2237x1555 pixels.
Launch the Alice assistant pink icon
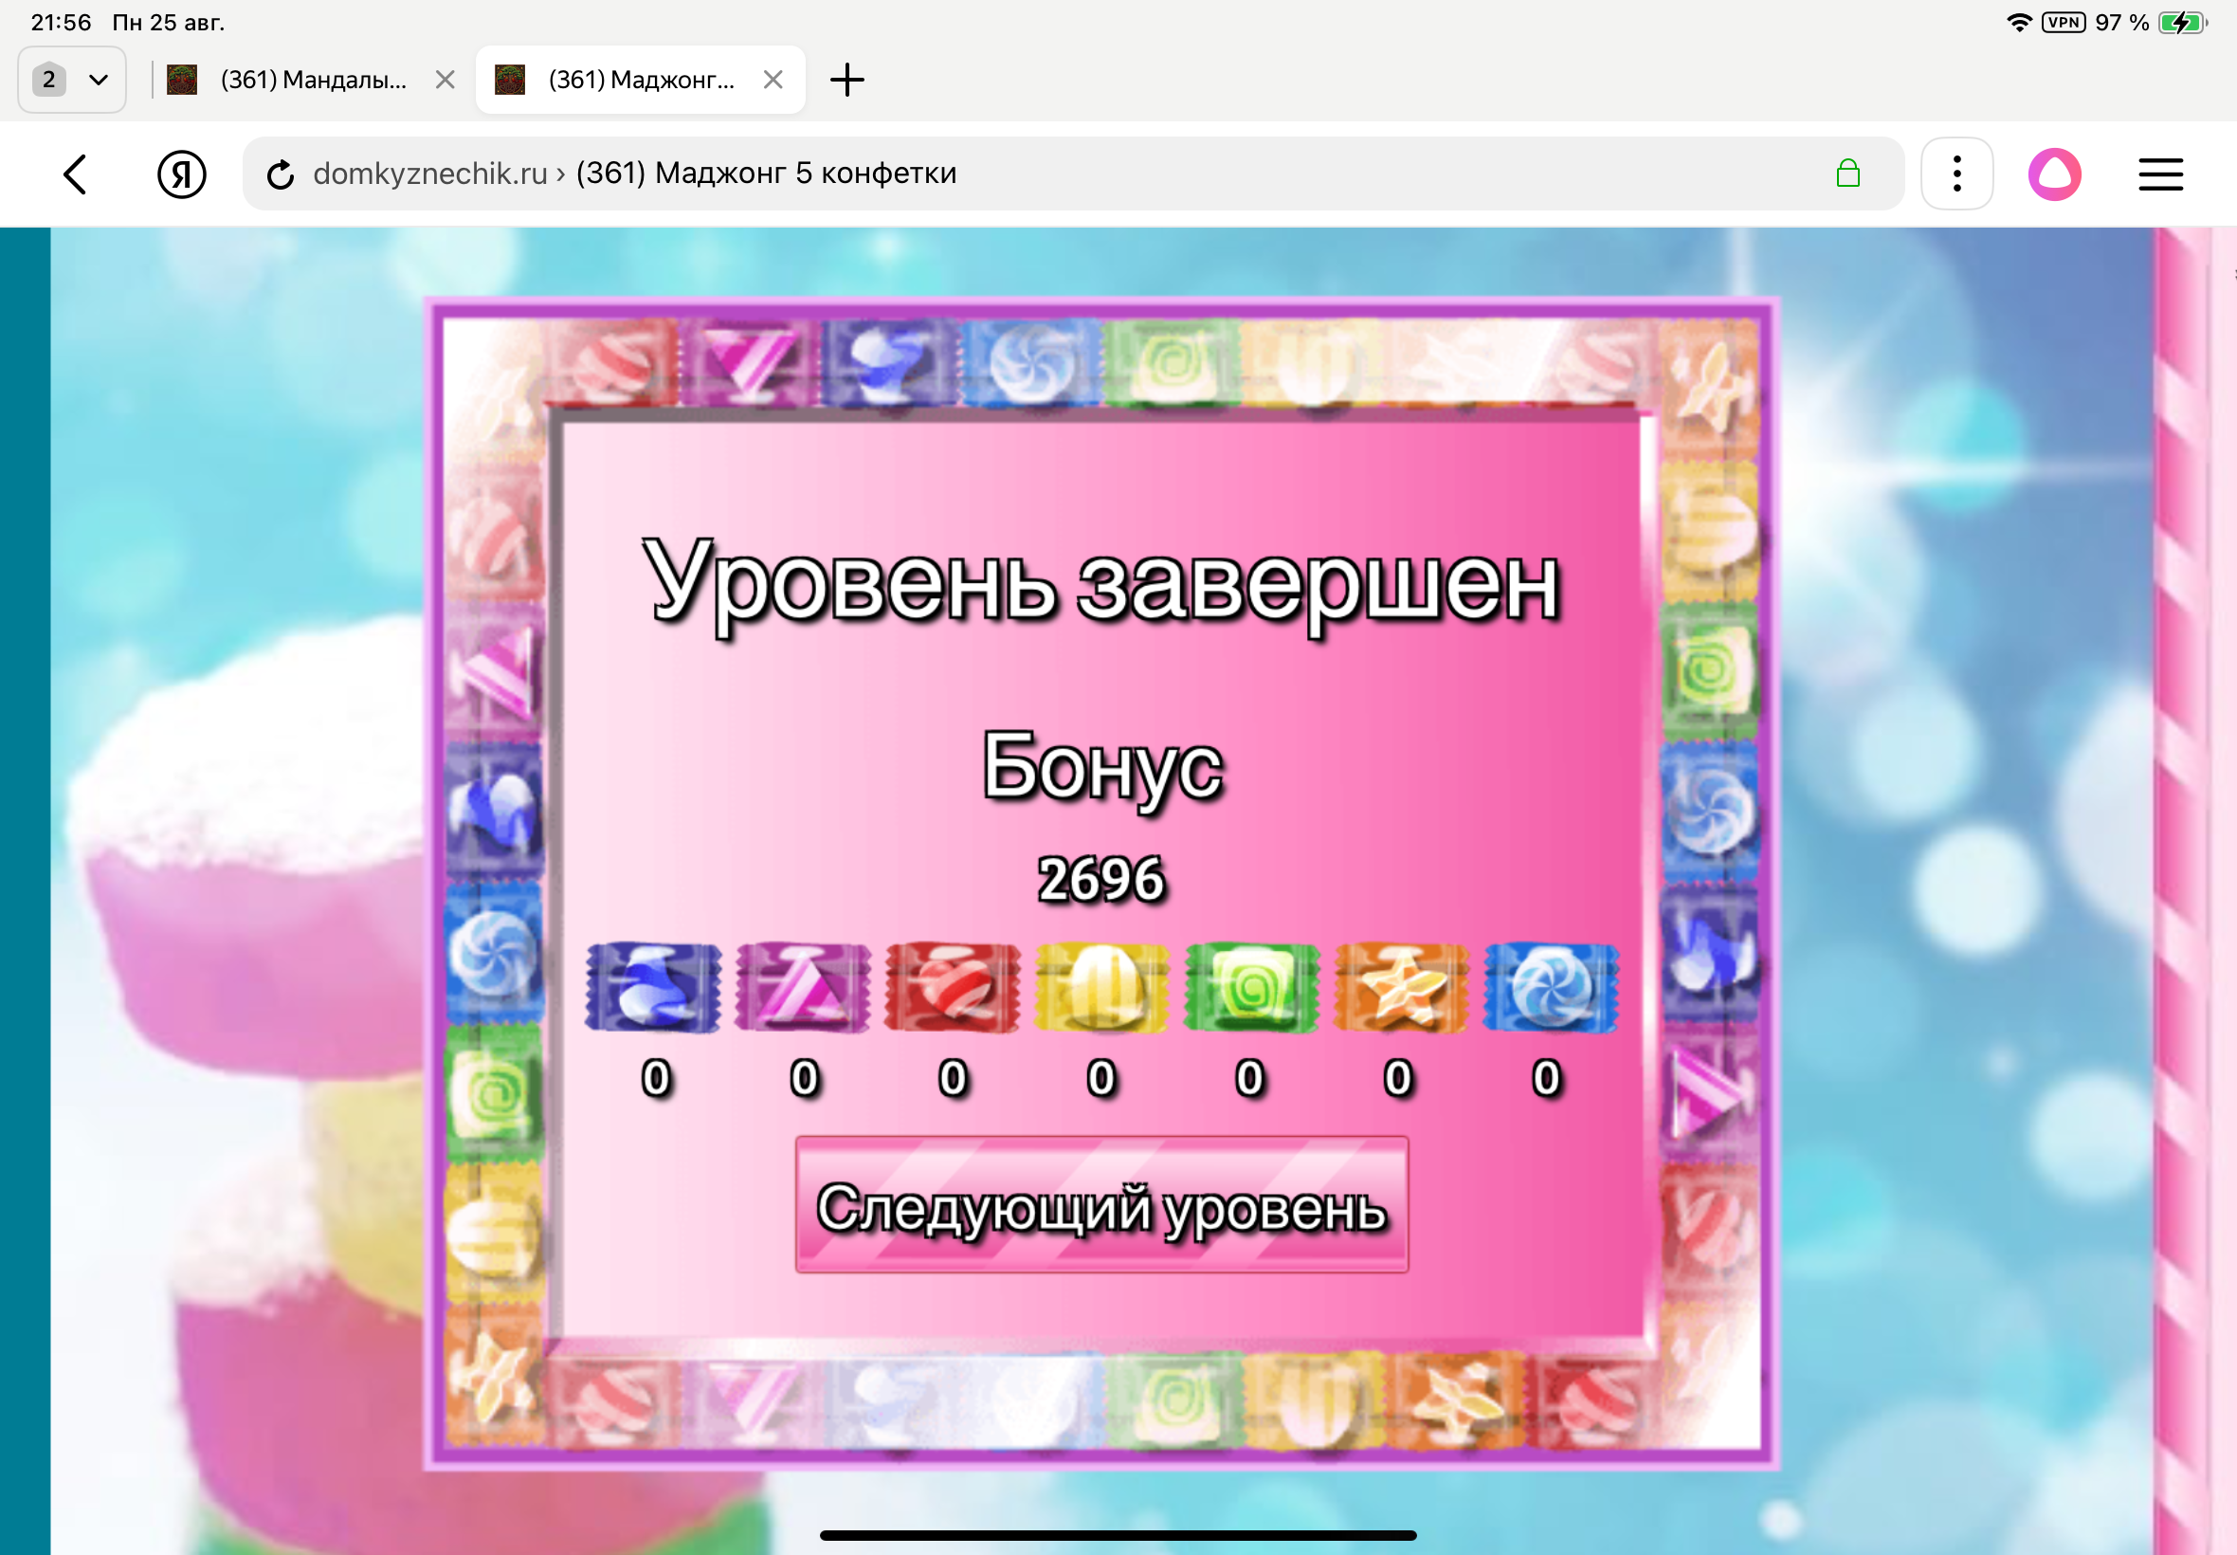[2055, 174]
